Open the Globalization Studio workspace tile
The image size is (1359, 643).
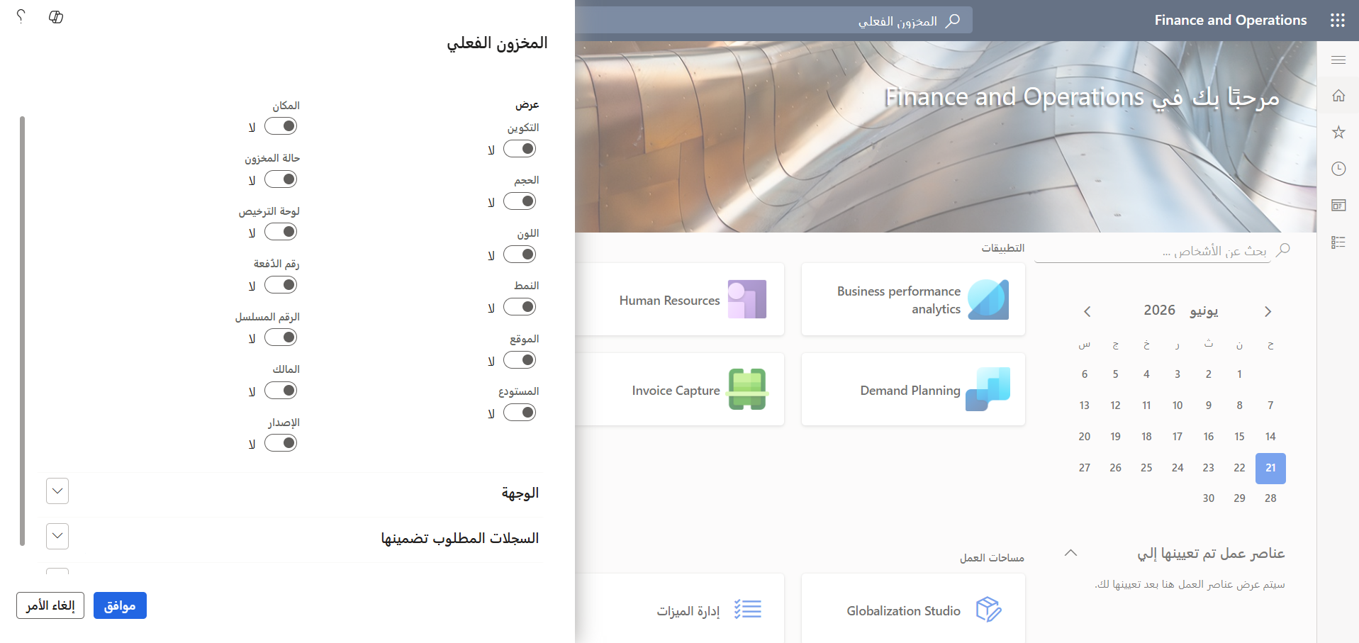pos(913,608)
